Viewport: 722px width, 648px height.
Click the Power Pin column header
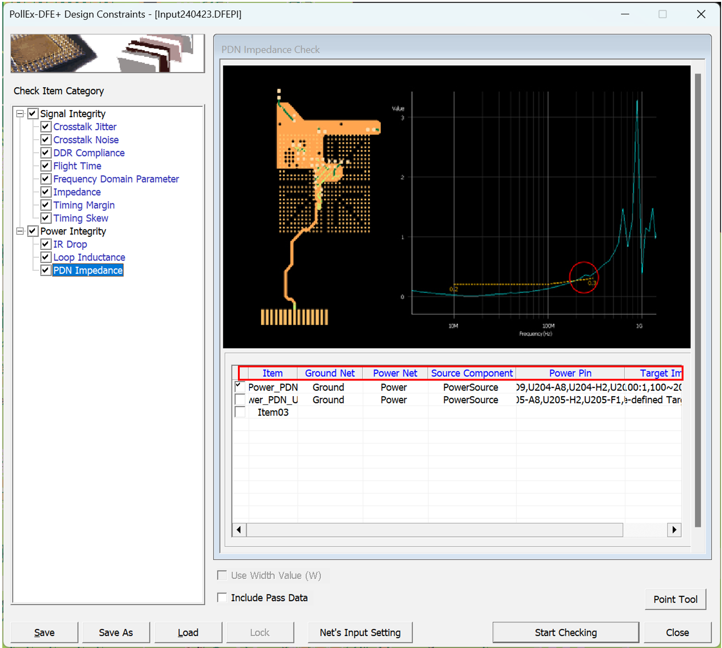[x=570, y=373]
